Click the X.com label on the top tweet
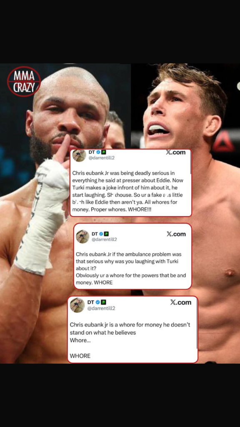Screen dimensions: 240x427 (175, 152)
